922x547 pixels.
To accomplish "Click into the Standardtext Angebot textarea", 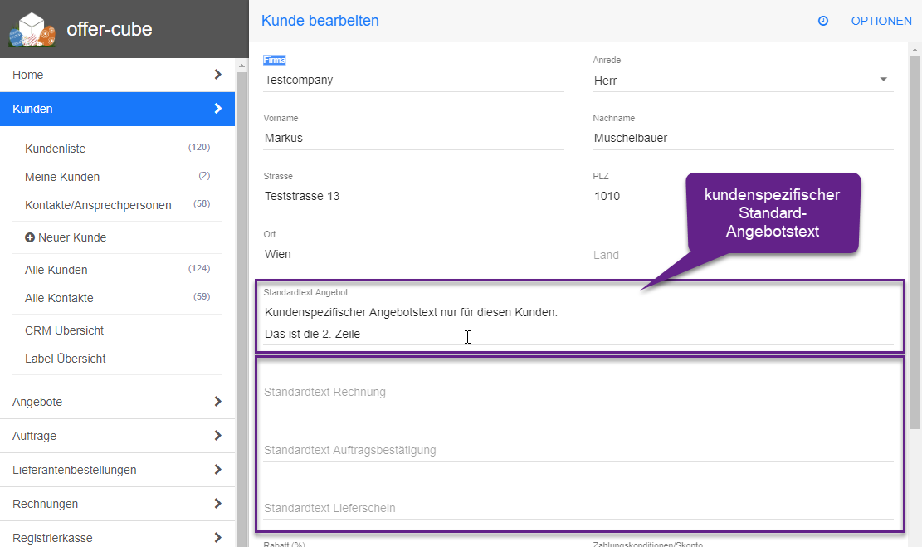I will (x=578, y=323).
